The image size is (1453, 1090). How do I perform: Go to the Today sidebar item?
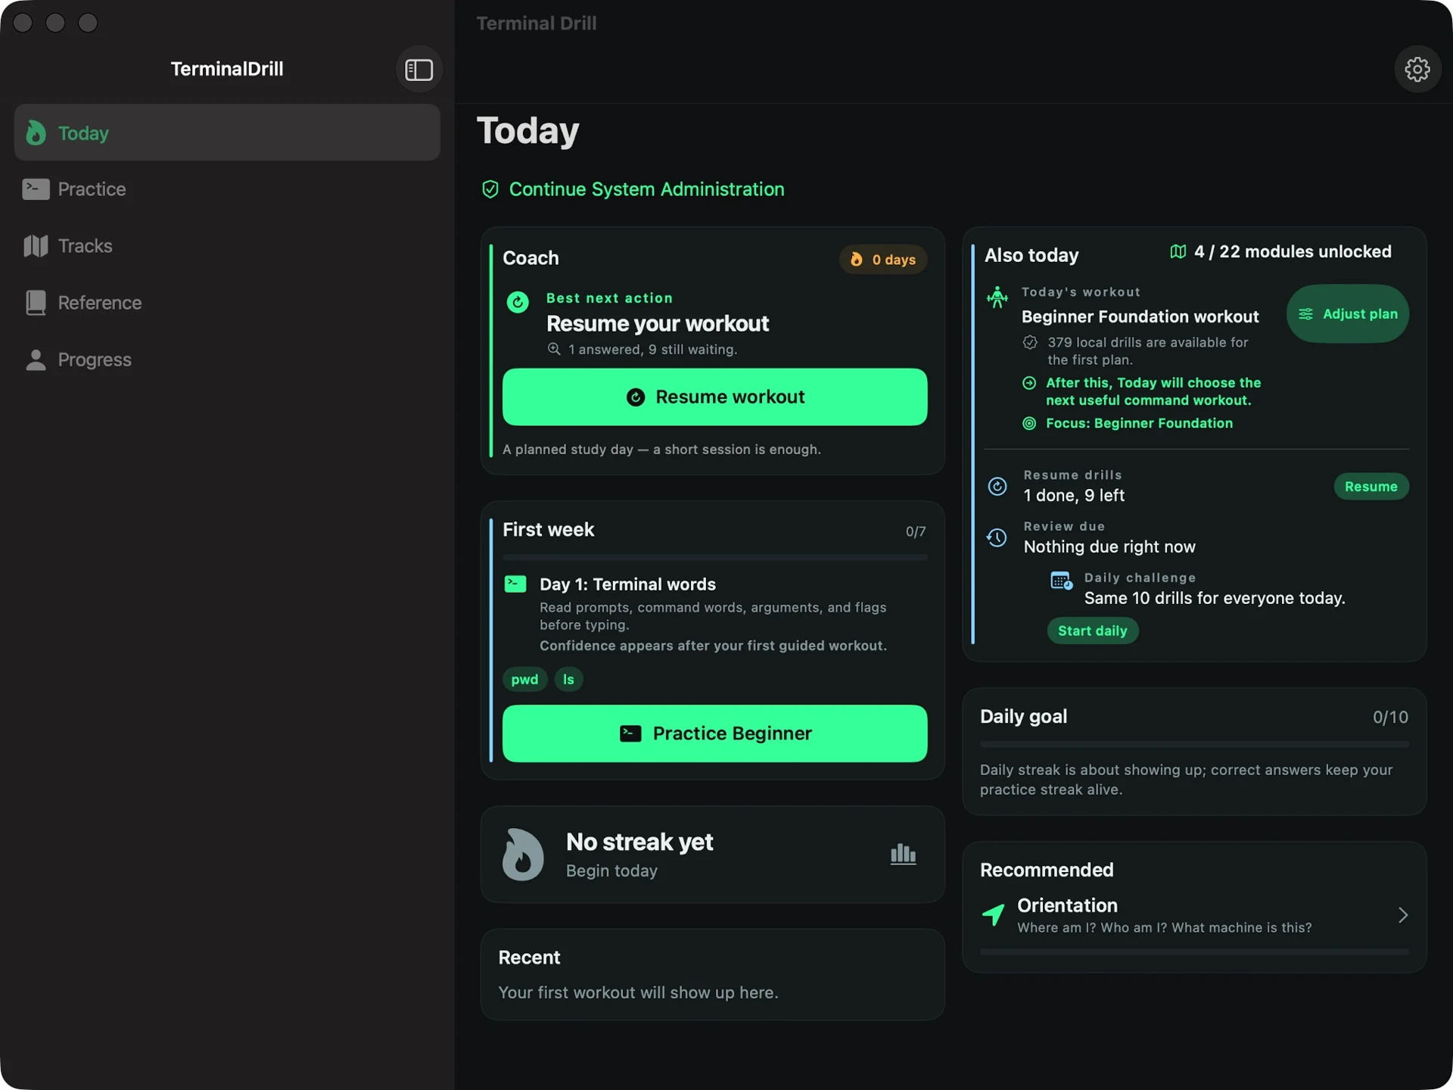click(x=227, y=132)
